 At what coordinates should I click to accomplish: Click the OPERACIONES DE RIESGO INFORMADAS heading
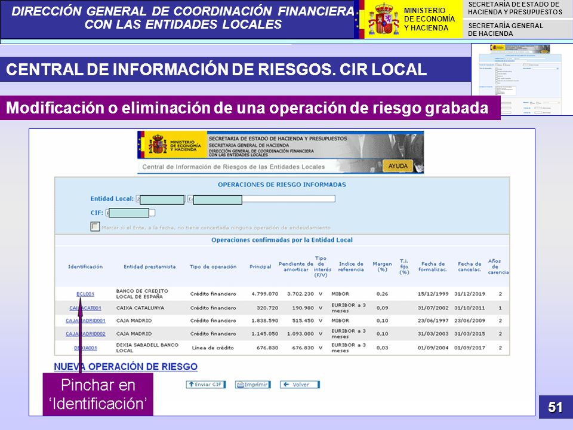(x=282, y=185)
